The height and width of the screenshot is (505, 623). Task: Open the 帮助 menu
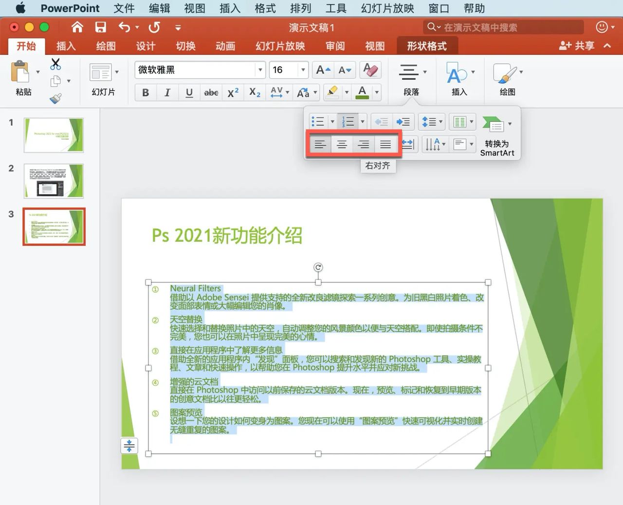[474, 8]
